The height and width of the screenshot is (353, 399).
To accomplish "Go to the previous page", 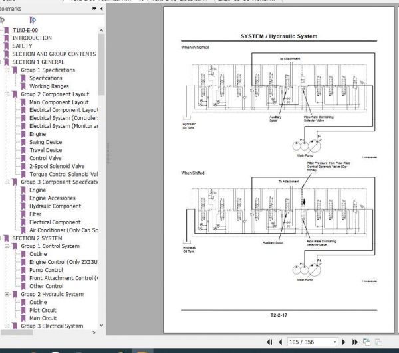I will click(x=281, y=342).
